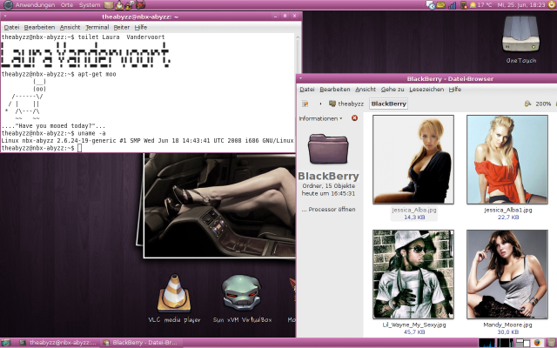Click the Jessica_Alba.jpg file name label
The height and width of the screenshot is (348, 557).
click(414, 210)
